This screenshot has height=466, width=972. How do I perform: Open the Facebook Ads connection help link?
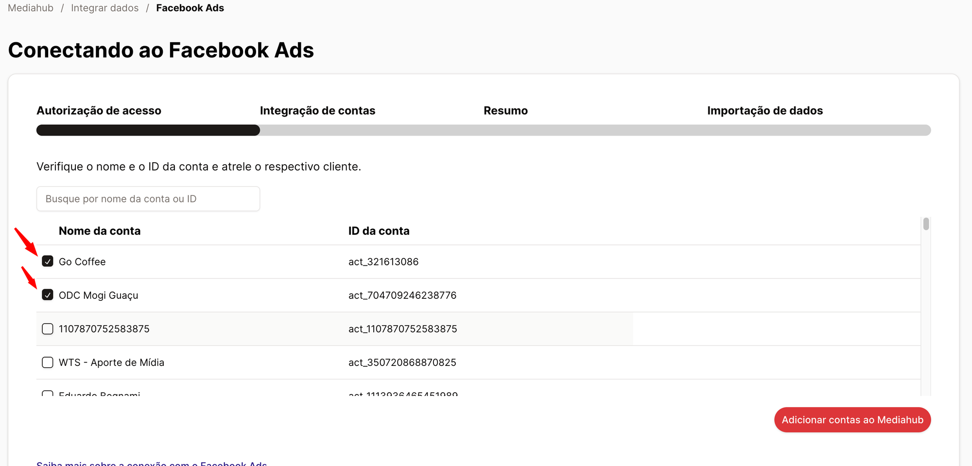[152, 463]
